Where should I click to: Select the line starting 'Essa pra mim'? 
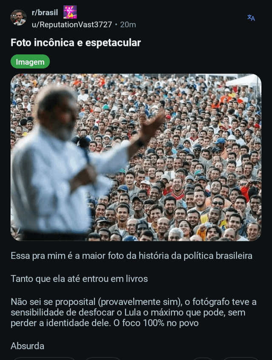click(131, 256)
